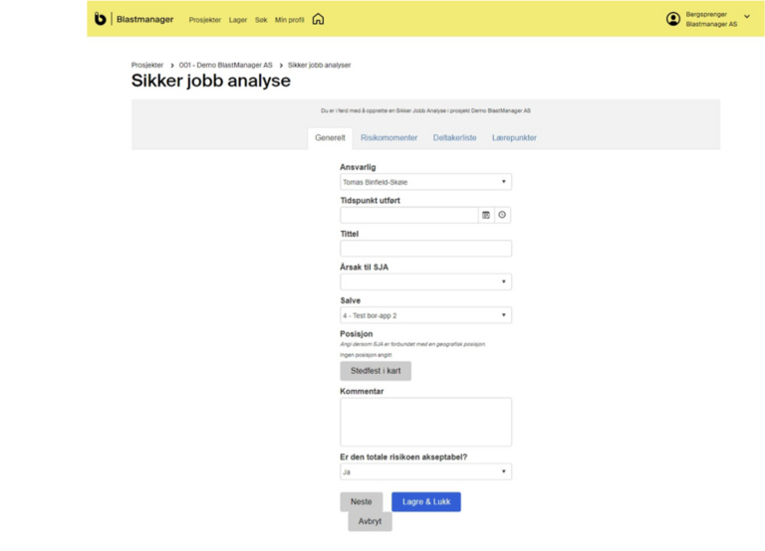The width and height of the screenshot is (765, 551).
Task: Open the Ansvarlig dropdown
Action: [425, 182]
